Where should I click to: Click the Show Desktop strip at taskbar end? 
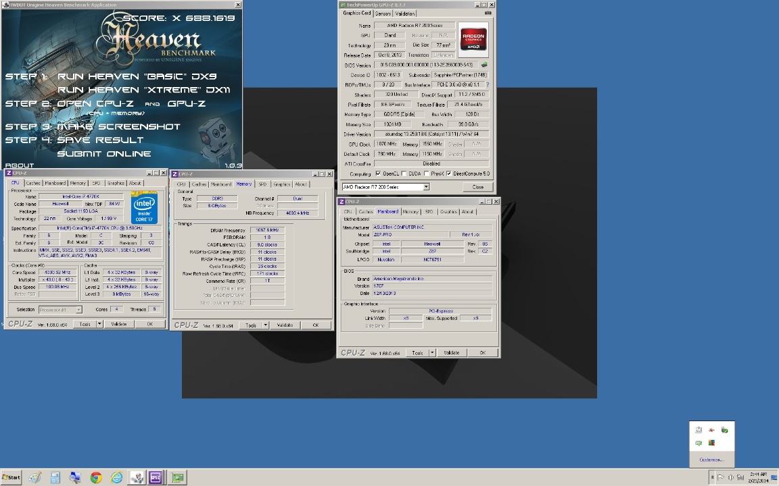[x=775, y=478]
